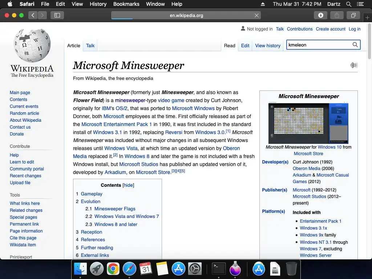Image resolution: width=372 pixels, height=279 pixels.
Task: Click the Wikipedia search magnifier icon
Action: [x=355, y=45]
